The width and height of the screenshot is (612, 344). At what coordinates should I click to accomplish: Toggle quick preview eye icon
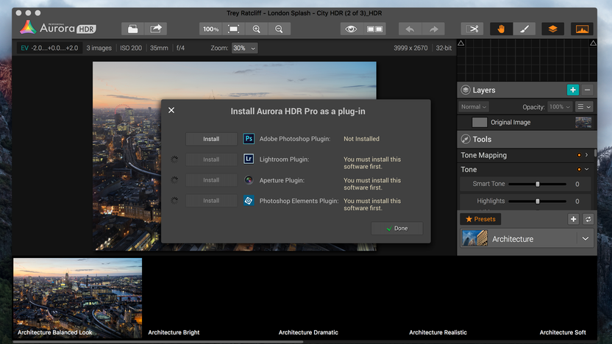point(352,29)
